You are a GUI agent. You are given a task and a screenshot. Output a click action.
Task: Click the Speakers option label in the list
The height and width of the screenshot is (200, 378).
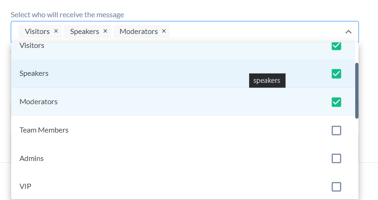coord(34,73)
